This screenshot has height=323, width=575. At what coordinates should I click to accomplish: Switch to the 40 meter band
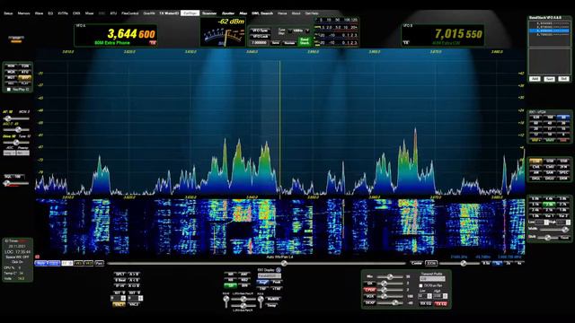pyautogui.click(x=550, y=123)
